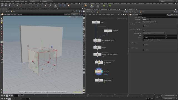The image size is (178, 100).
Task: Select the Sphere shelf tool
Action: click(x=6, y=6)
